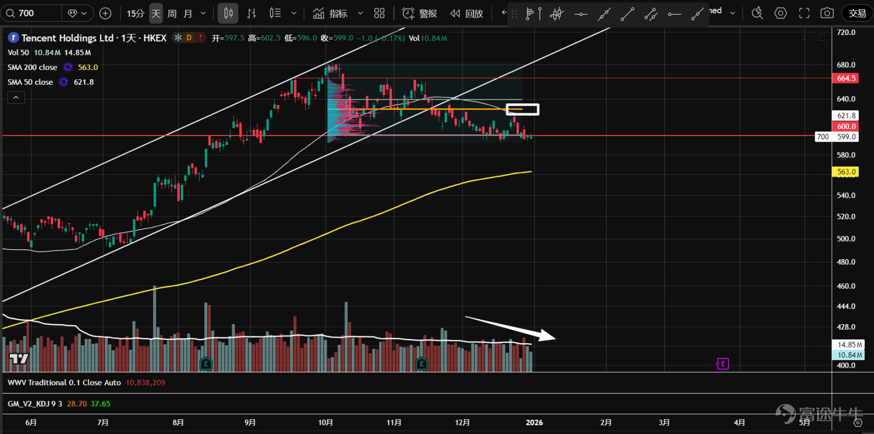Screen dimensions: 874x434
Task: Select the SMA 200 close legend label
Action: 32,67
